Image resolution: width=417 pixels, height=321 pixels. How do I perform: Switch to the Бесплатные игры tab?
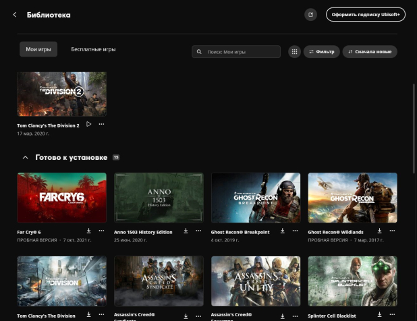coord(93,49)
